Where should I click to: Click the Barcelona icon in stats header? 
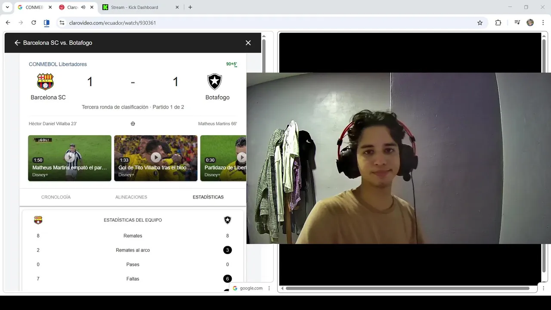[38, 220]
